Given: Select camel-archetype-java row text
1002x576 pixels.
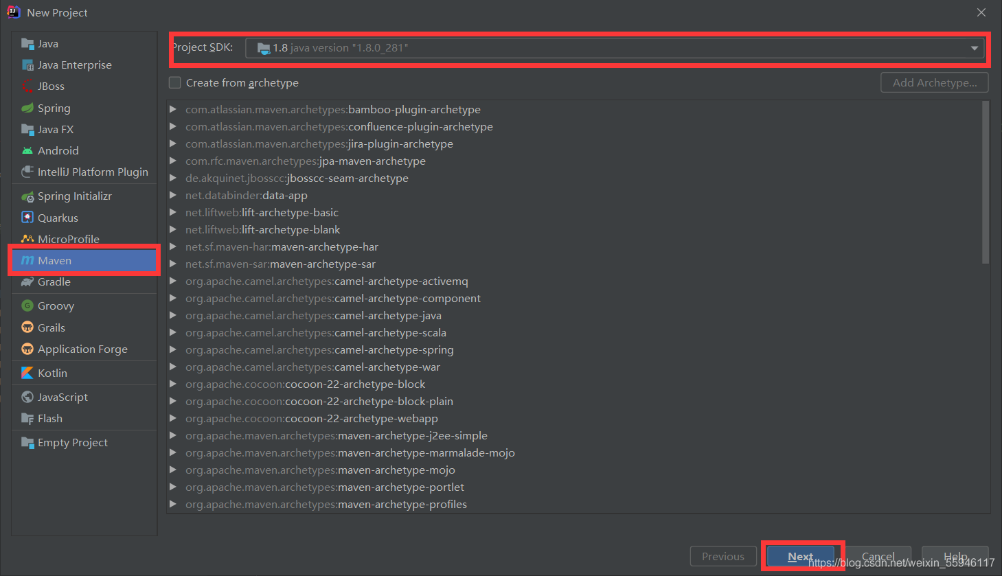Looking at the screenshot, I should coord(313,315).
